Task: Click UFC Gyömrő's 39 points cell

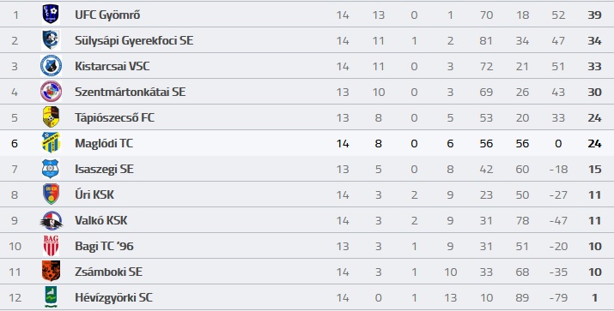Action: (x=594, y=15)
